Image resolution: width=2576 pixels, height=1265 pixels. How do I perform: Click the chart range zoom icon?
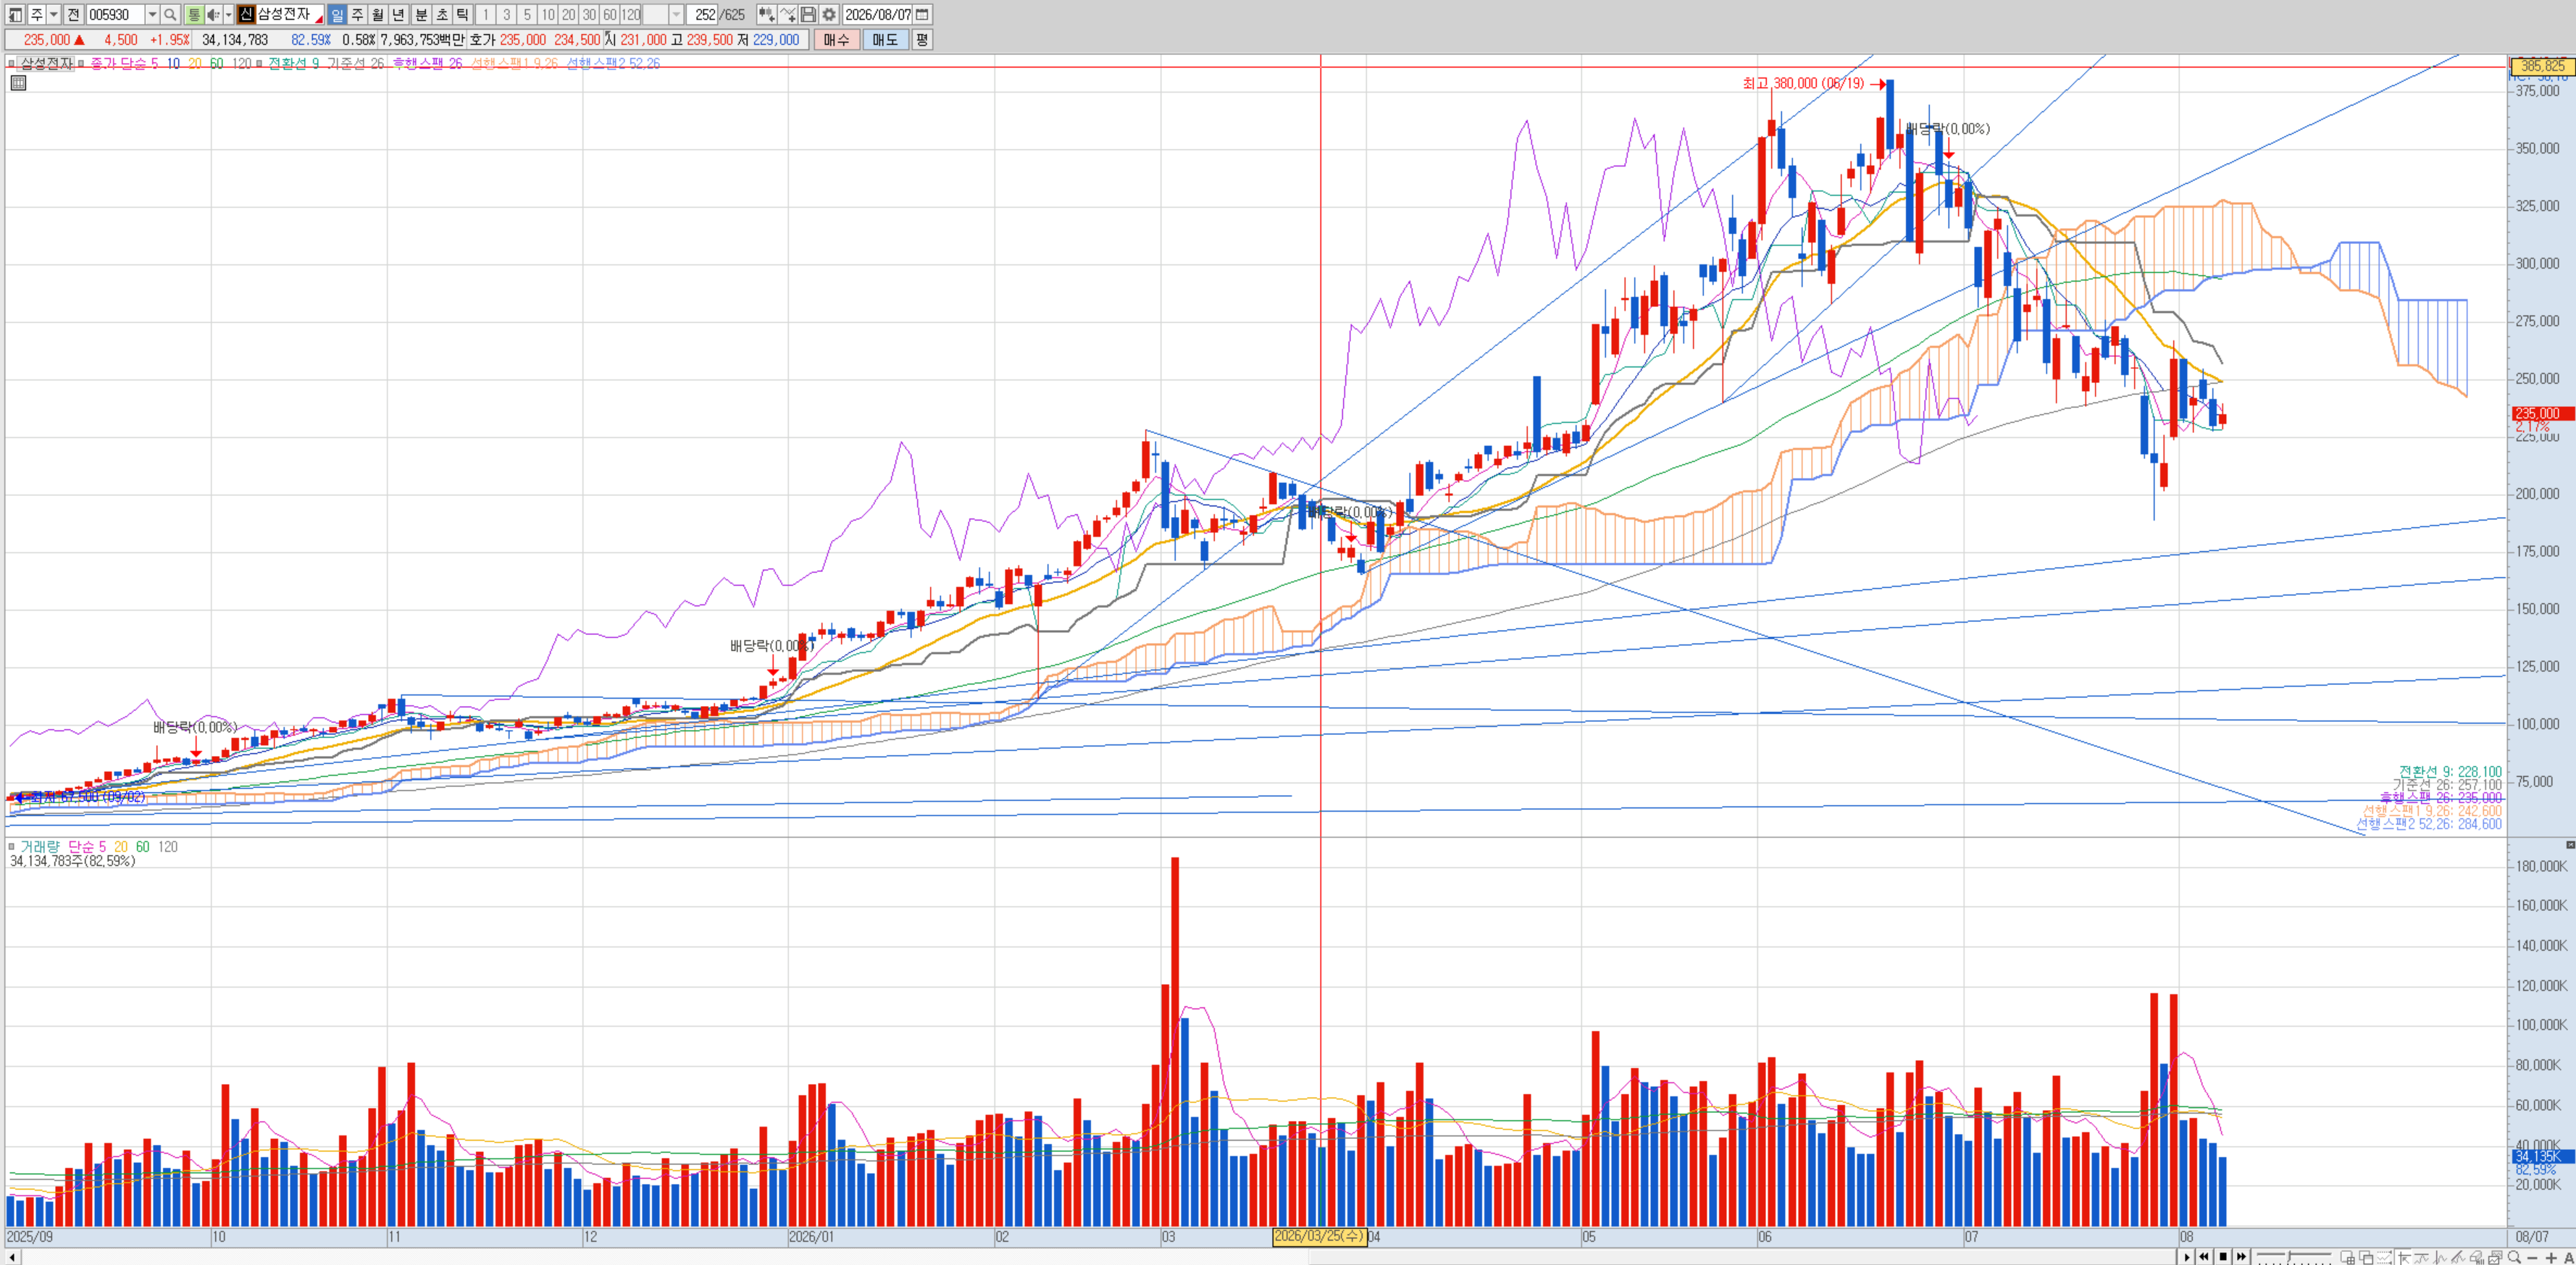point(2384,1257)
